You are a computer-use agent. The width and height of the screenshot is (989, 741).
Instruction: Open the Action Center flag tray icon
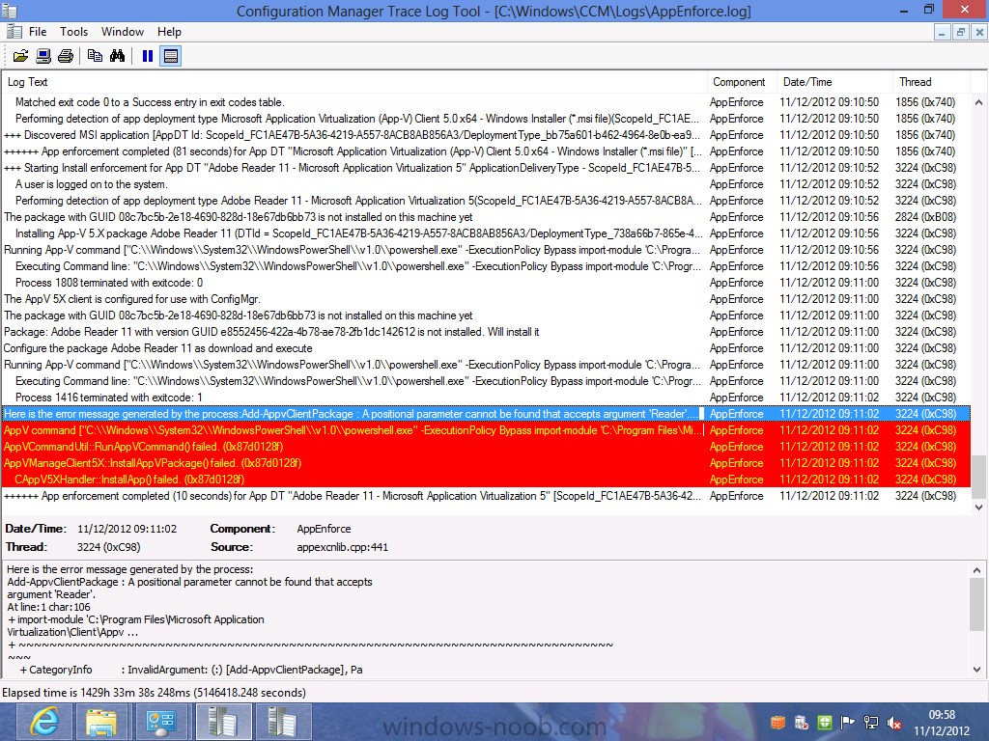848,722
